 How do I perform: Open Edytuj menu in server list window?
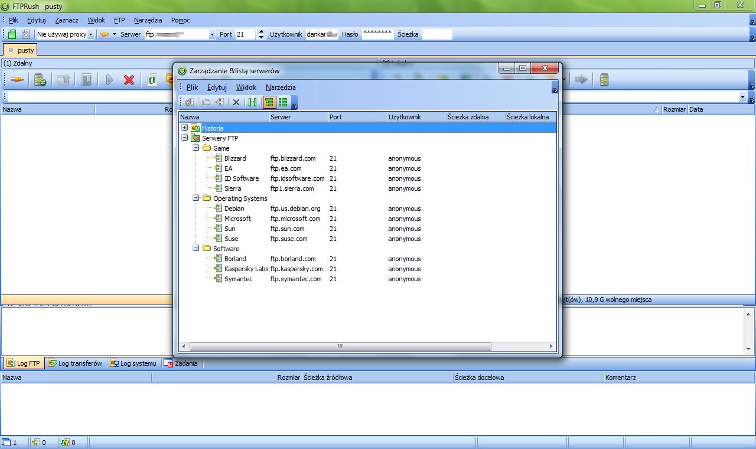coord(217,87)
